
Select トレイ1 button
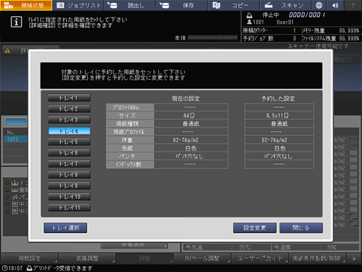[x=69, y=97]
